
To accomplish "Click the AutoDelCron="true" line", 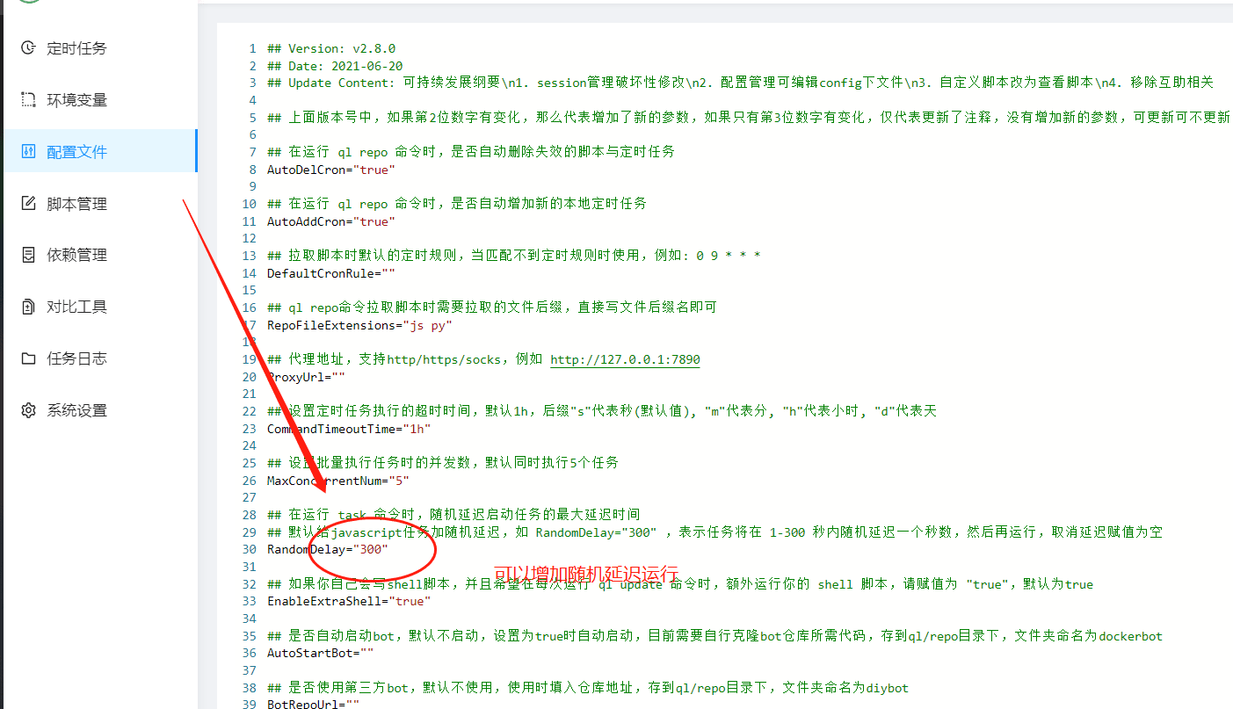I will [331, 170].
